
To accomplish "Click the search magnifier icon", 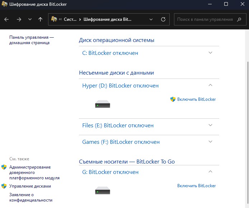I will [239, 19].
